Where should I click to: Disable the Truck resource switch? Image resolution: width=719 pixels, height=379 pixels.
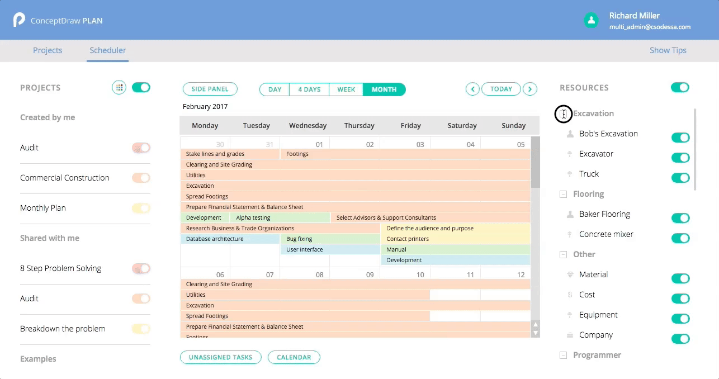coord(680,178)
